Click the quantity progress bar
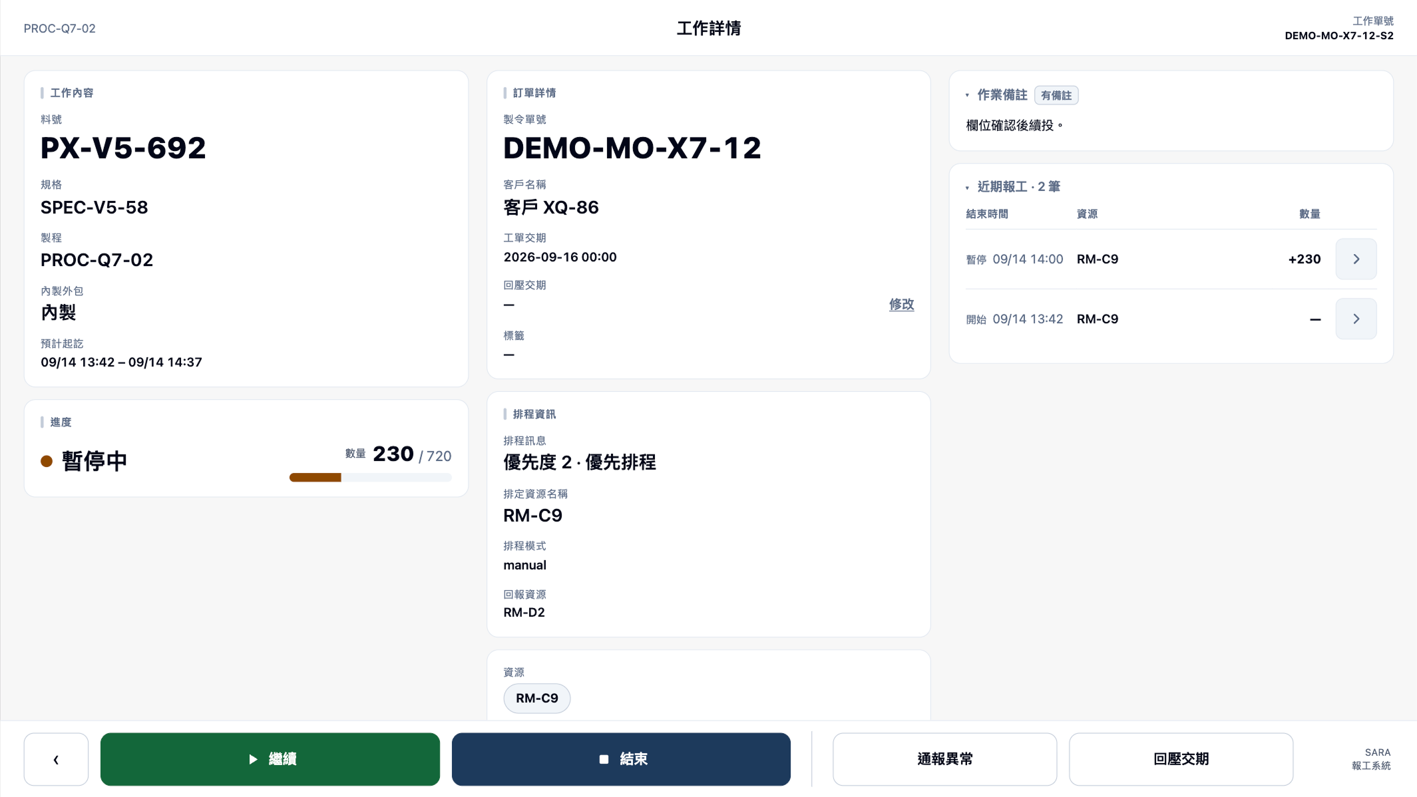Screen dimensions: 1417x797 click(x=371, y=477)
